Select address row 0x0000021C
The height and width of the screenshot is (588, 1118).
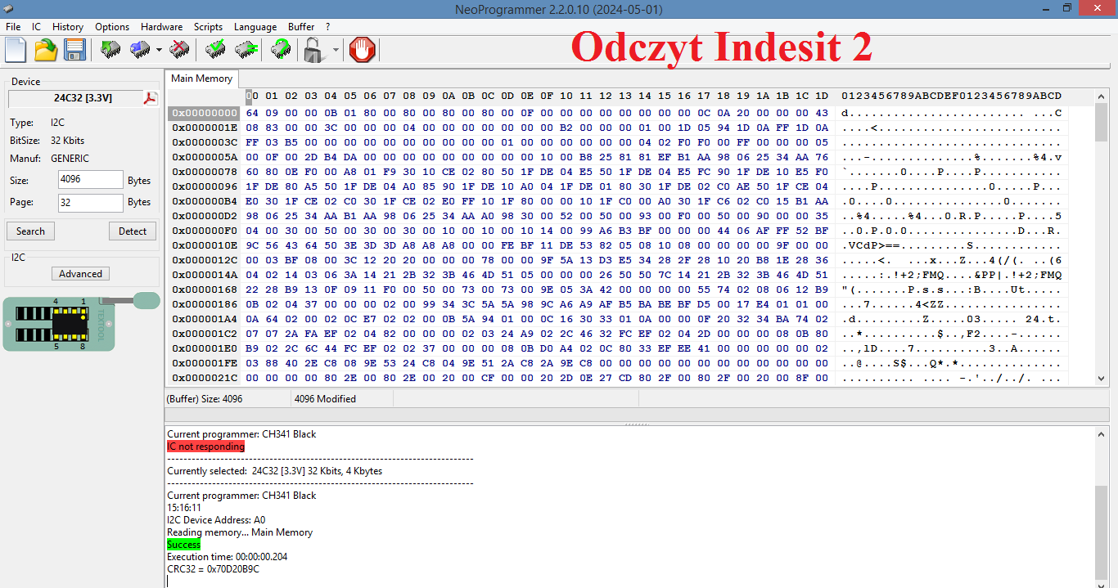click(205, 378)
